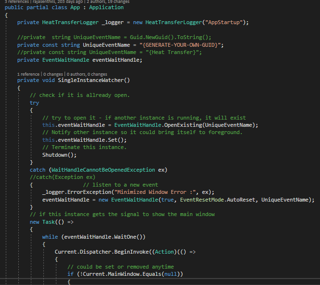This screenshot has width=320, height=285.
Task: Click the "new Task(() =>" statement
Action: click(52, 222)
